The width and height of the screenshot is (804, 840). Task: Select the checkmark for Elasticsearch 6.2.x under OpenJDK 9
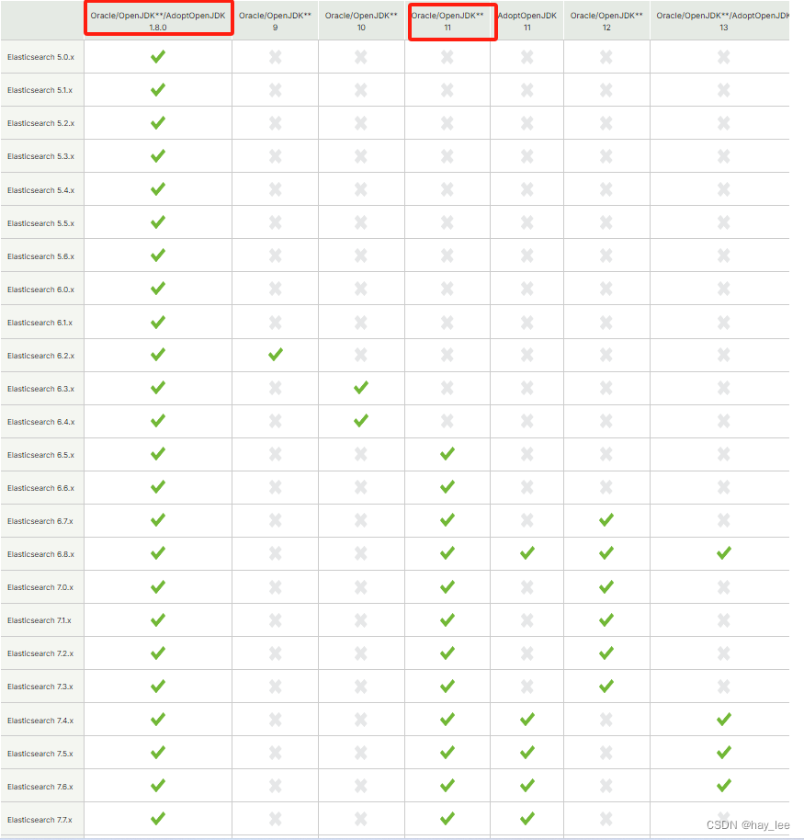(274, 355)
